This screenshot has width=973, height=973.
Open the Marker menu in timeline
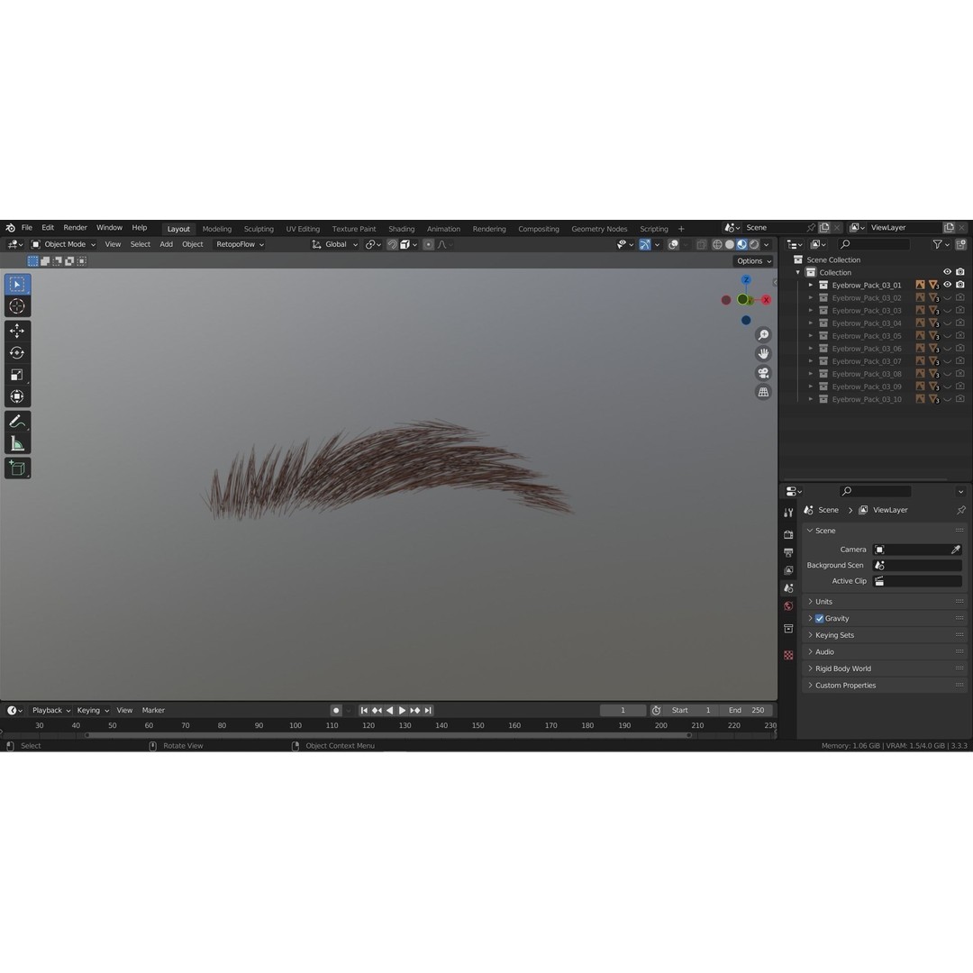153,711
